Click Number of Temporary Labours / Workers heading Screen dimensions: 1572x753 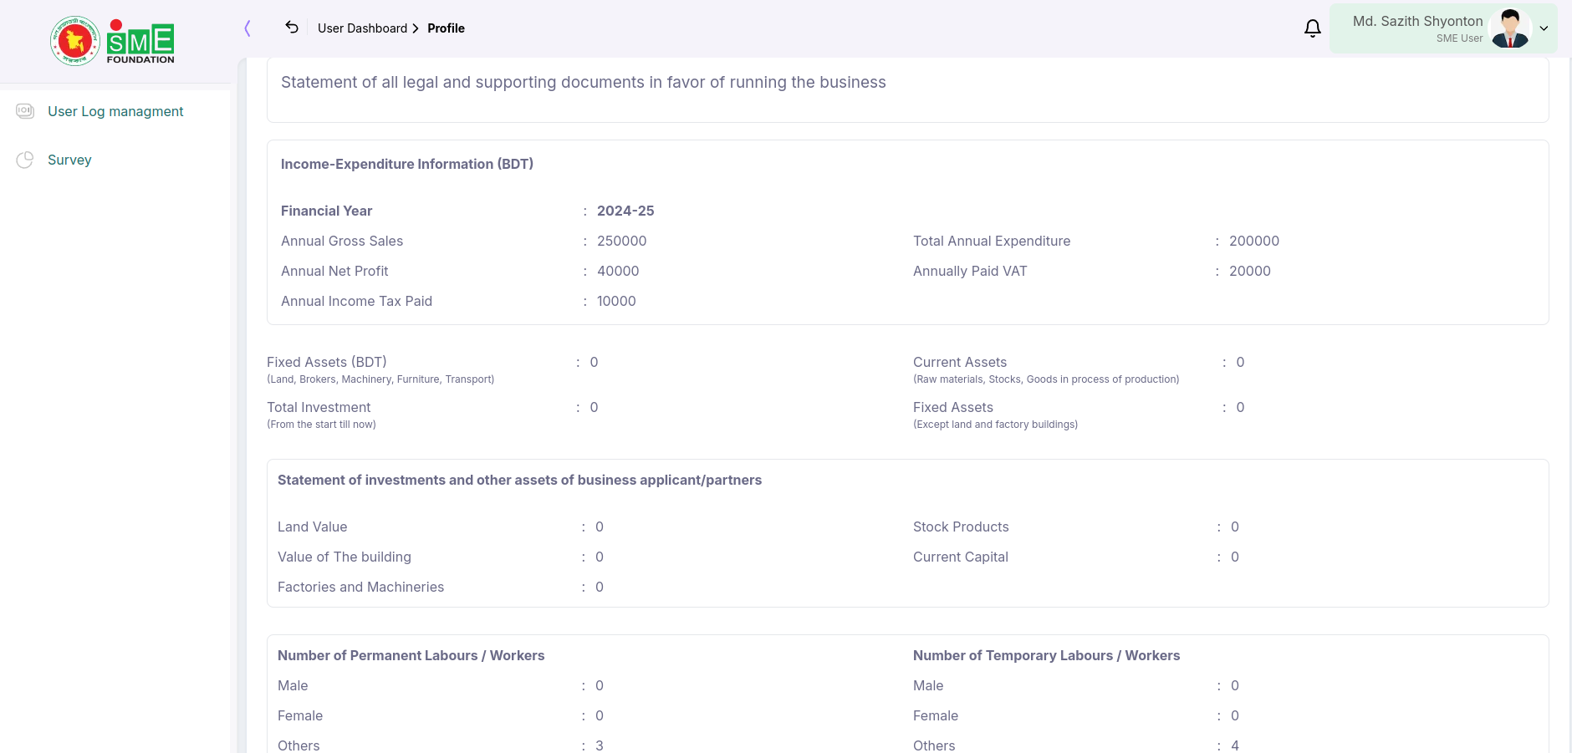point(1046,655)
